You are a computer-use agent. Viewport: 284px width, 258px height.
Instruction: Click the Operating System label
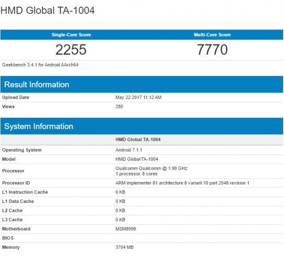click(22, 150)
